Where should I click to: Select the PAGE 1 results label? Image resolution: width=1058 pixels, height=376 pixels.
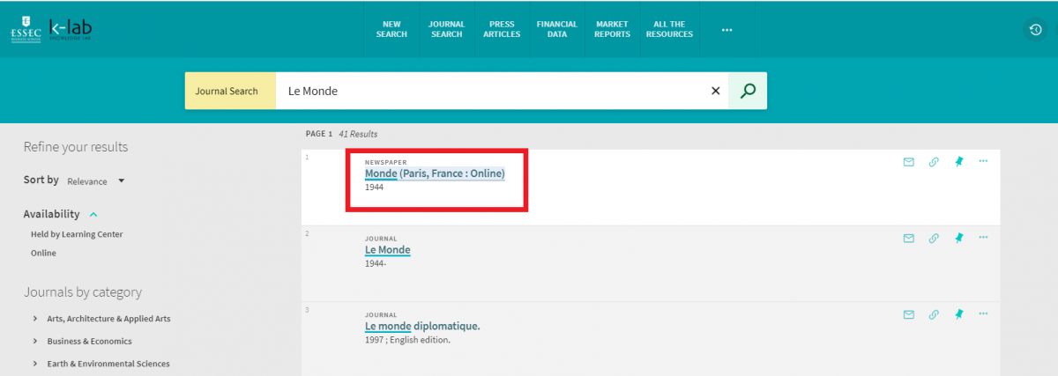[x=319, y=134]
